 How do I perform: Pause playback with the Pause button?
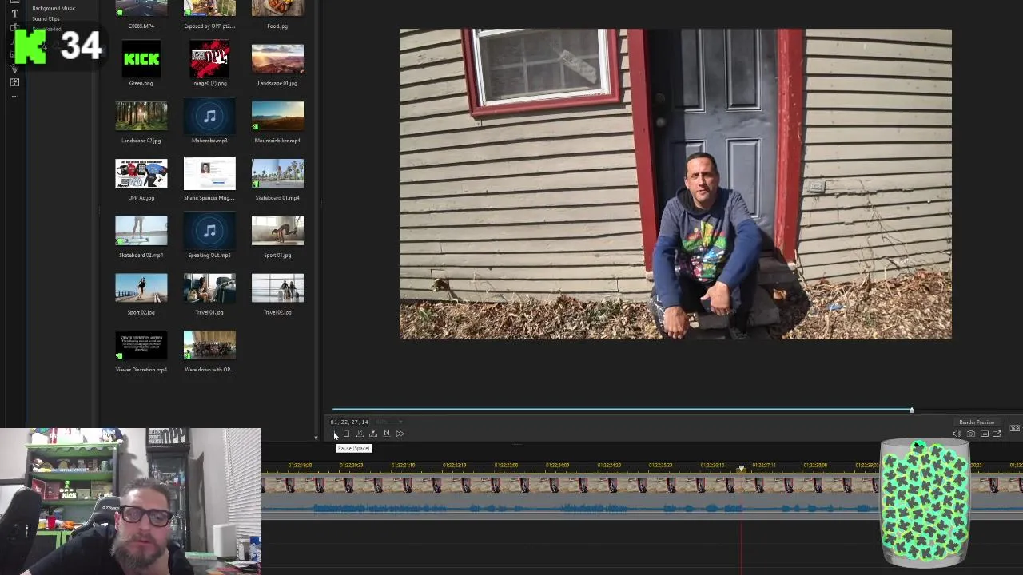(335, 434)
